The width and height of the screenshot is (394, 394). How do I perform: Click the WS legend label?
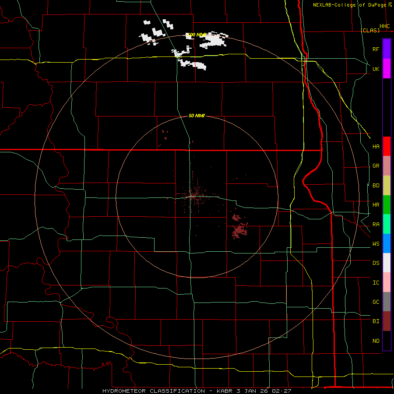[376, 244]
